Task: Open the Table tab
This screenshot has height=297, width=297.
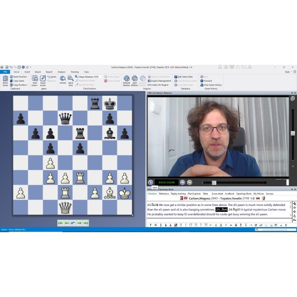Action: (x=205, y=194)
